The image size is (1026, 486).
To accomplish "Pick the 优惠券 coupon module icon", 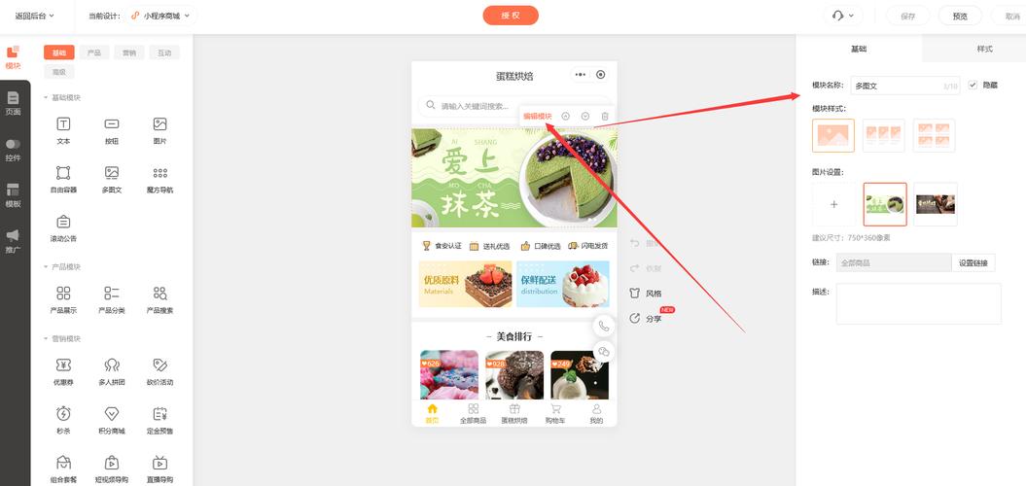I will [x=63, y=365].
